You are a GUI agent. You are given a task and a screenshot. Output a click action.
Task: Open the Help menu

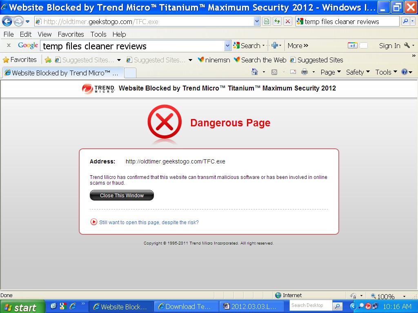[119, 34]
